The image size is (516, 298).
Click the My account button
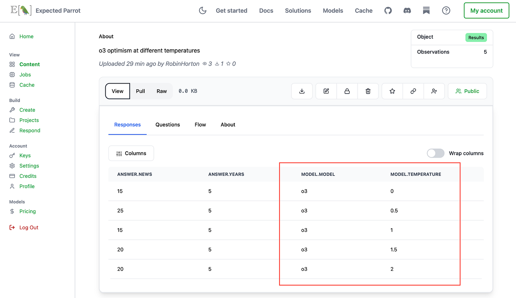pyautogui.click(x=486, y=11)
